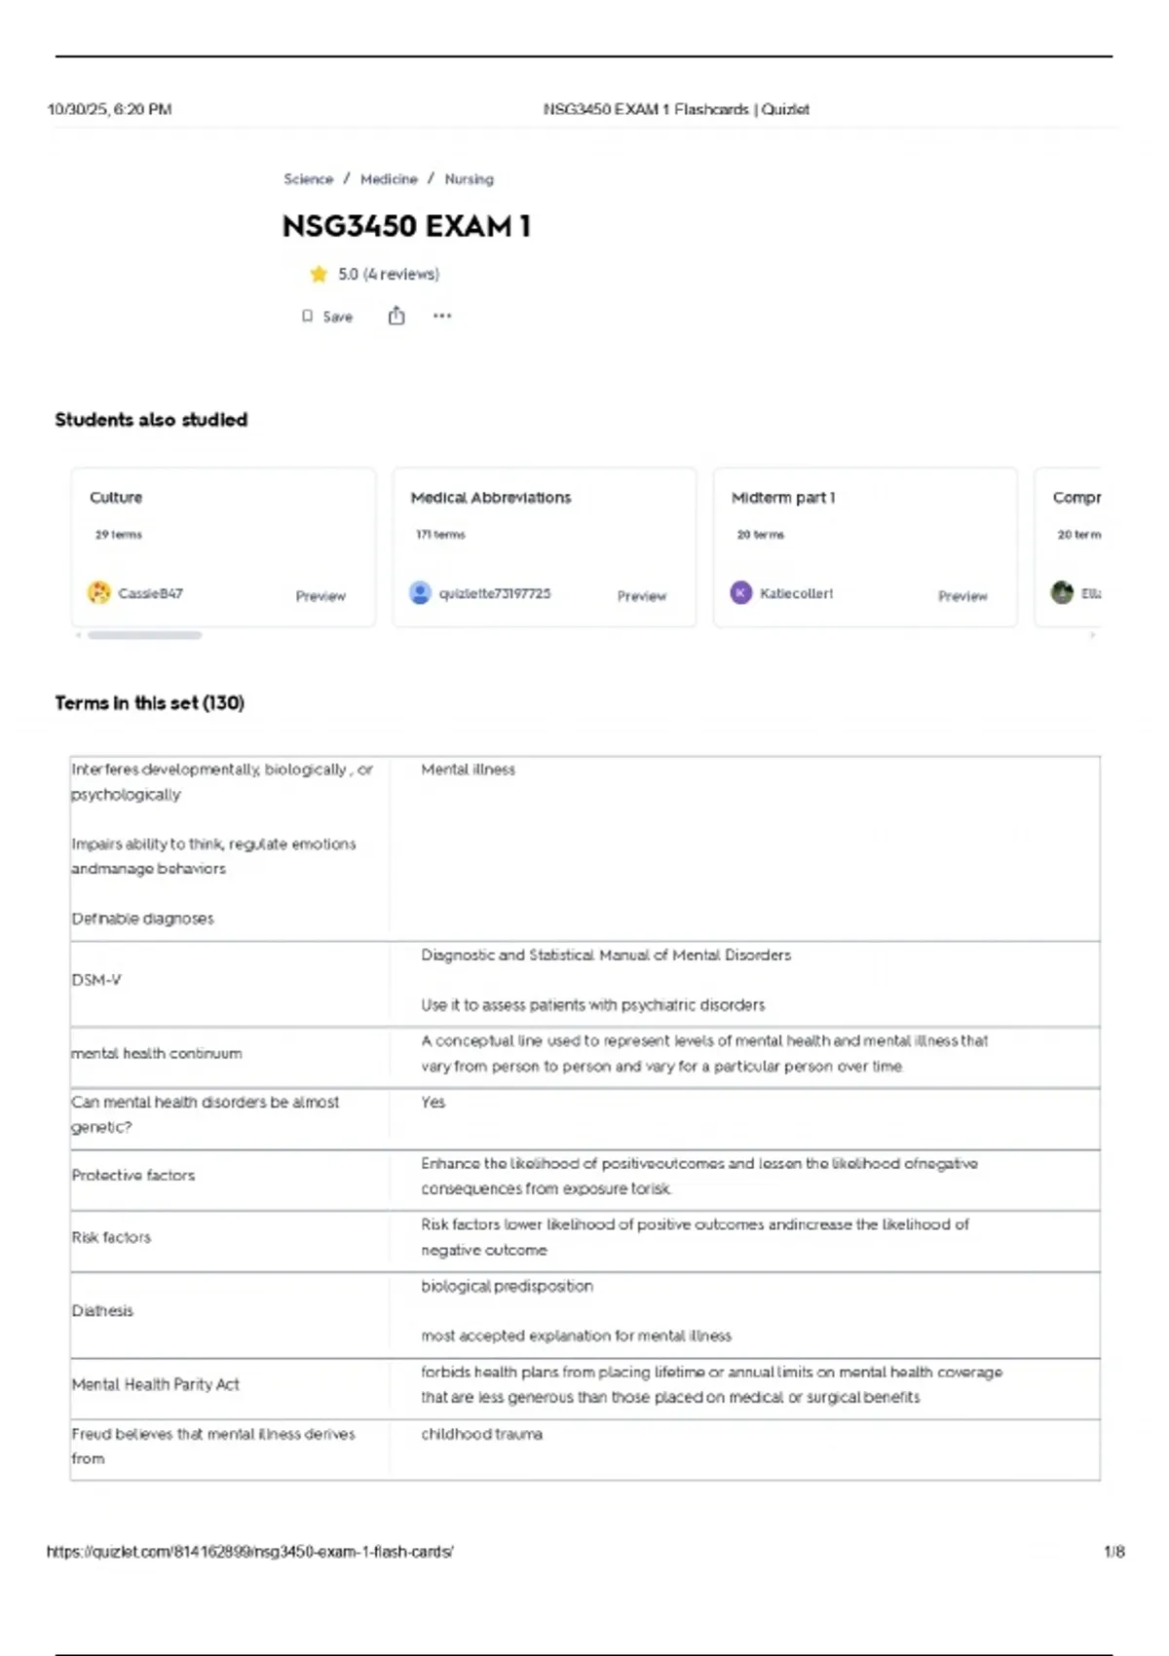
Task: Click quizlette73197725's blue avatar icon
Action: [420, 592]
